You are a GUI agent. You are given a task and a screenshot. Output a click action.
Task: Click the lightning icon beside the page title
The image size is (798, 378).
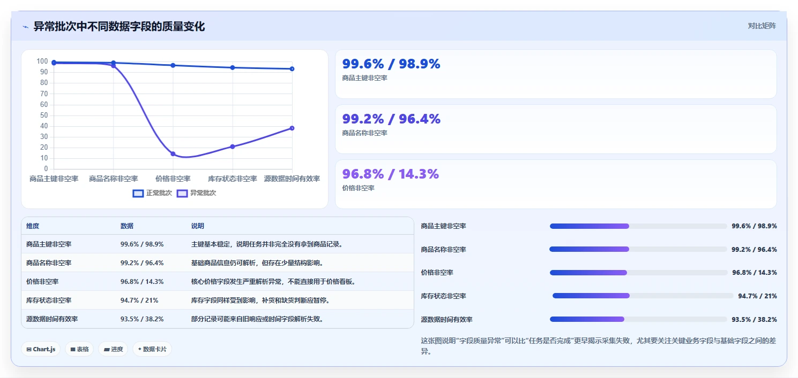[26, 27]
